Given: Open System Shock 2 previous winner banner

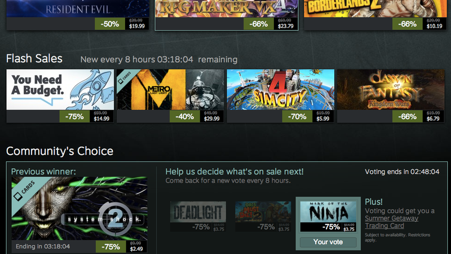Looking at the screenshot, I should (x=79, y=208).
